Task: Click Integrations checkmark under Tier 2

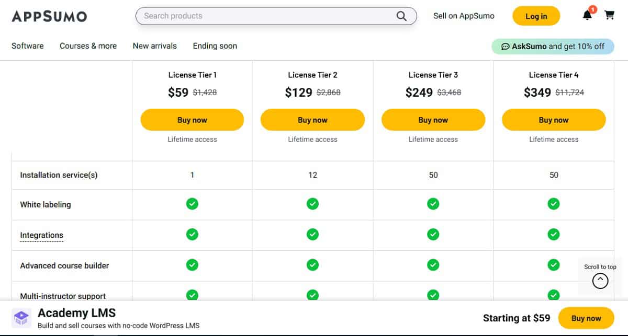Action: coord(312,235)
